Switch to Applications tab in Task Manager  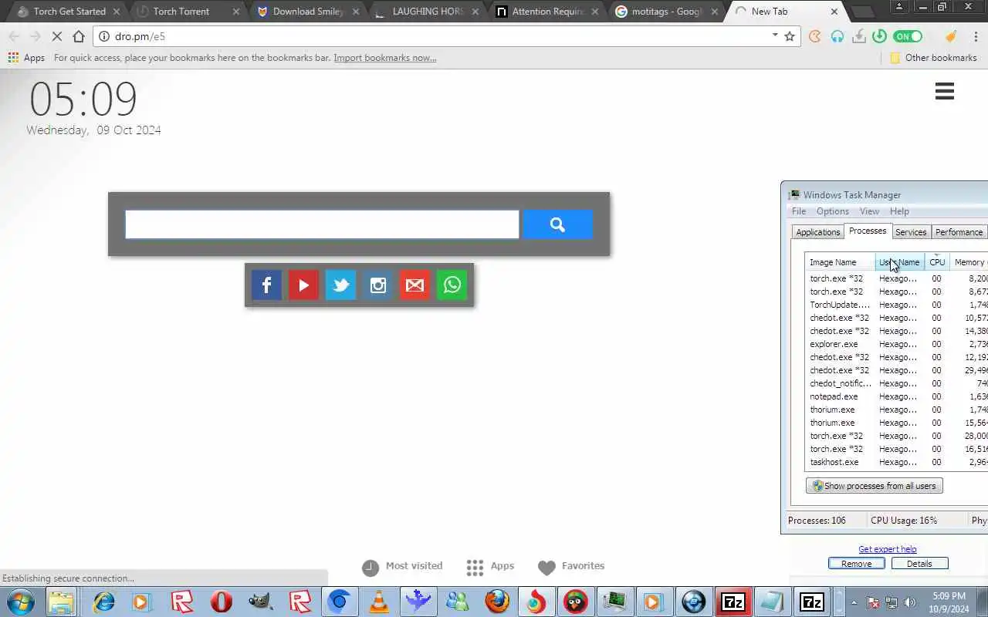click(x=817, y=232)
